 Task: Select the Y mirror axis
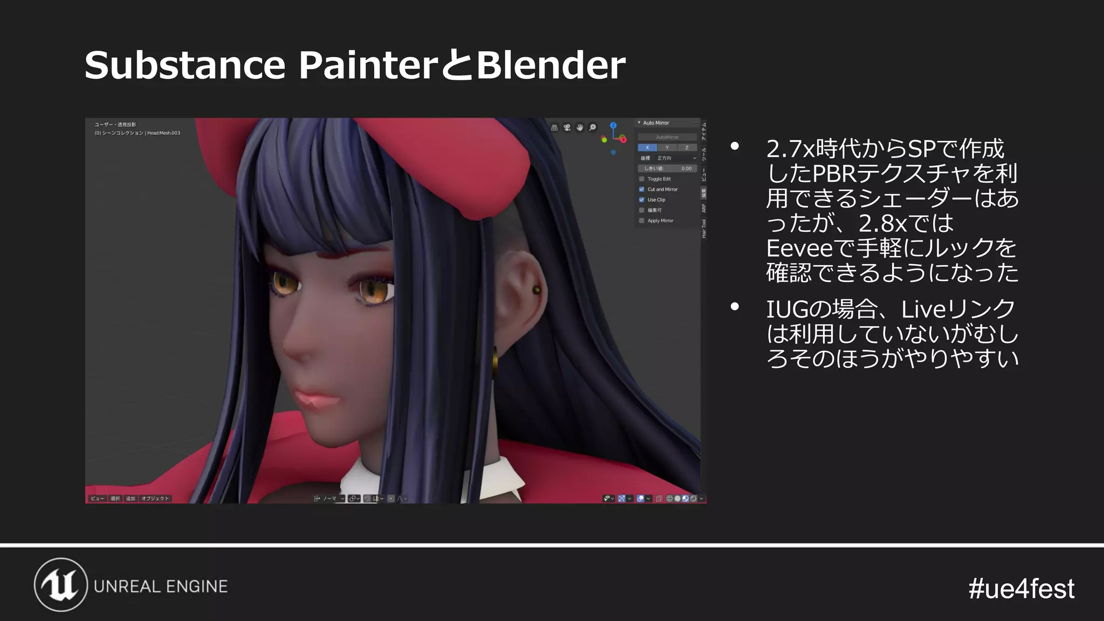coord(667,148)
